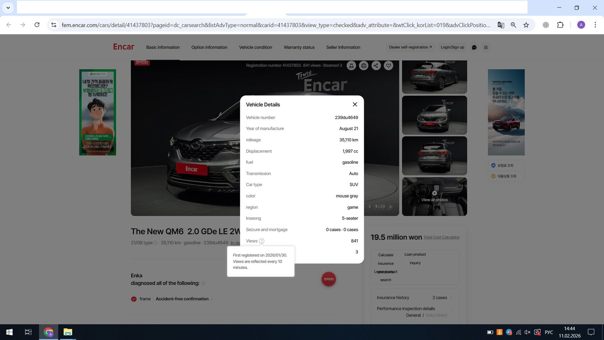
Task: Click the Dealer self-registration button
Action: (410, 47)
